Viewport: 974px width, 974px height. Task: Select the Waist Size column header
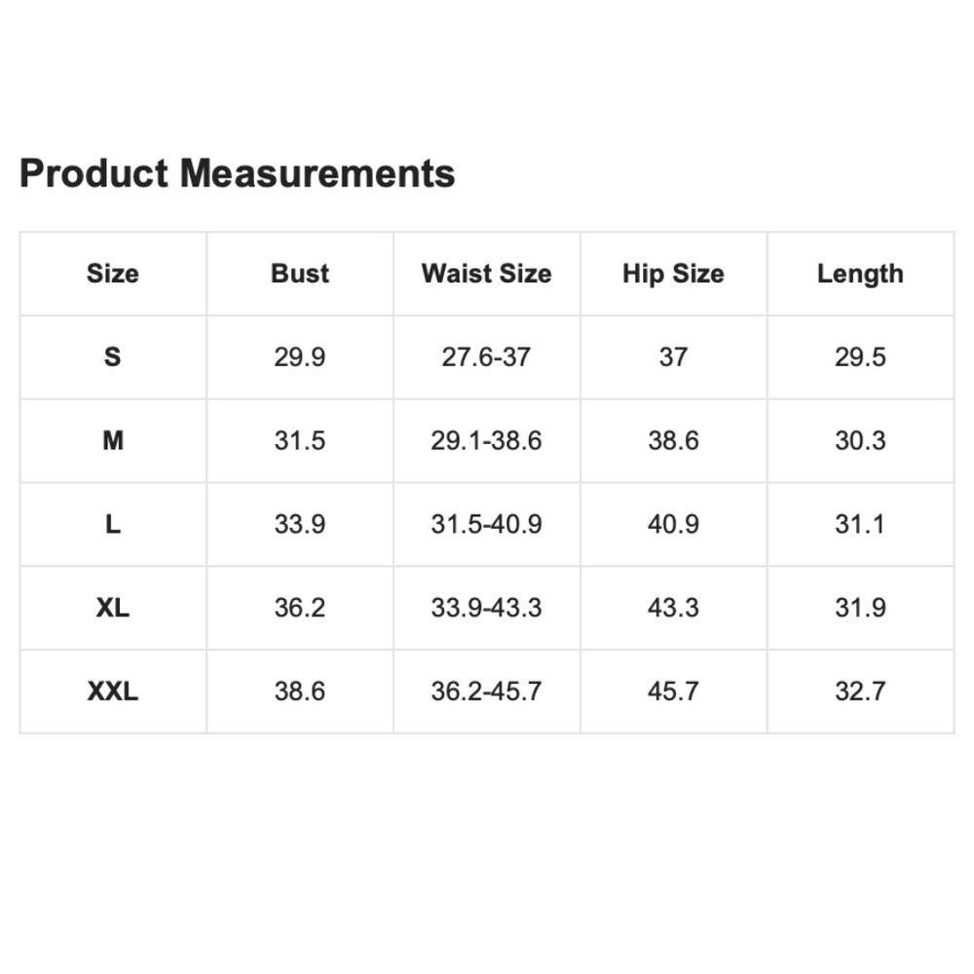pos(486,274)
